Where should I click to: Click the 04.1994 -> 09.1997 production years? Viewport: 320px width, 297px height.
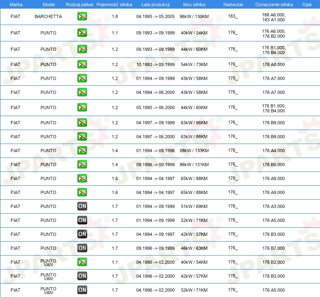click(x=155, y=234)
